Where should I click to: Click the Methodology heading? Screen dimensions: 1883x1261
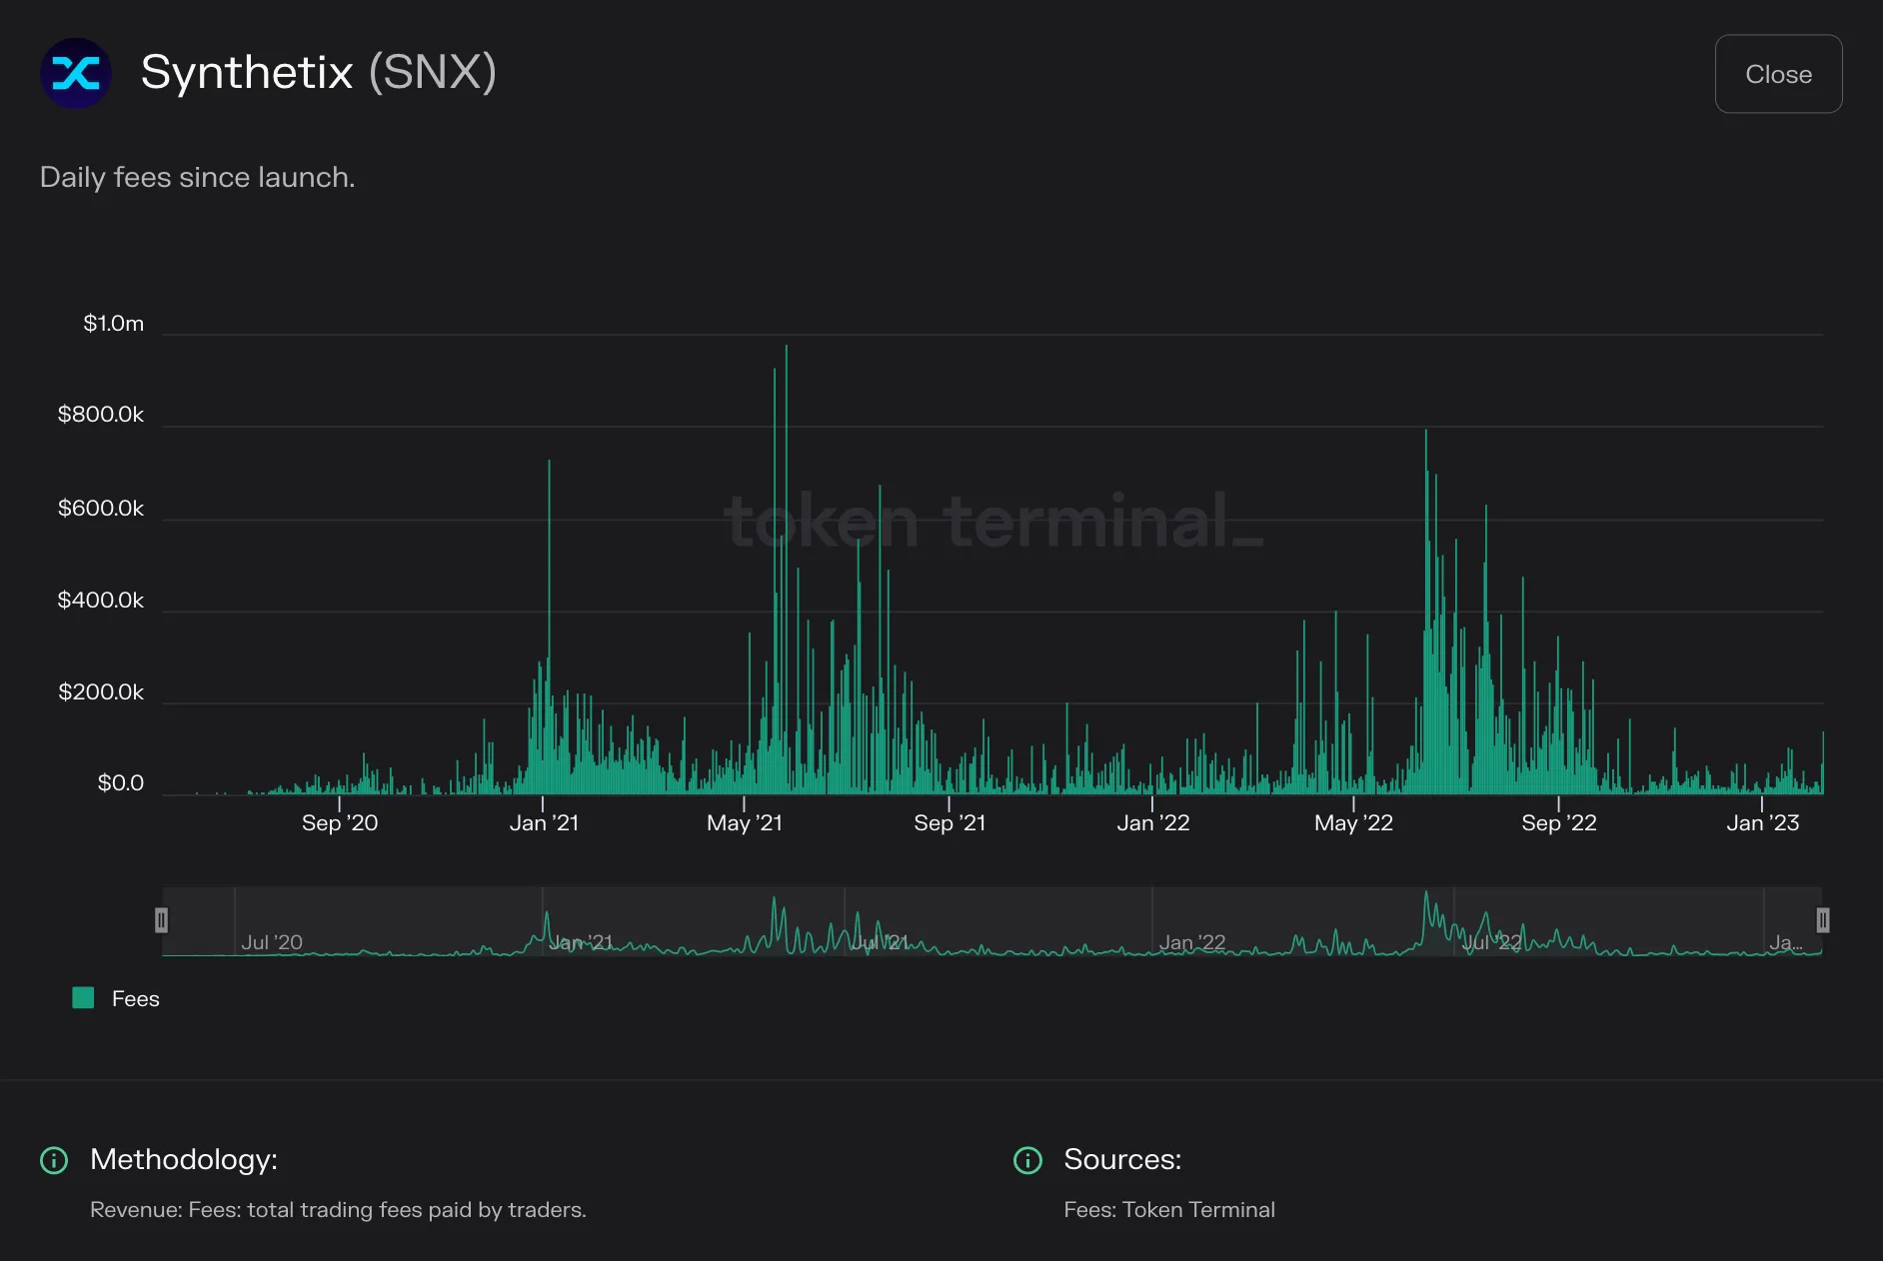coord(184,1159)
